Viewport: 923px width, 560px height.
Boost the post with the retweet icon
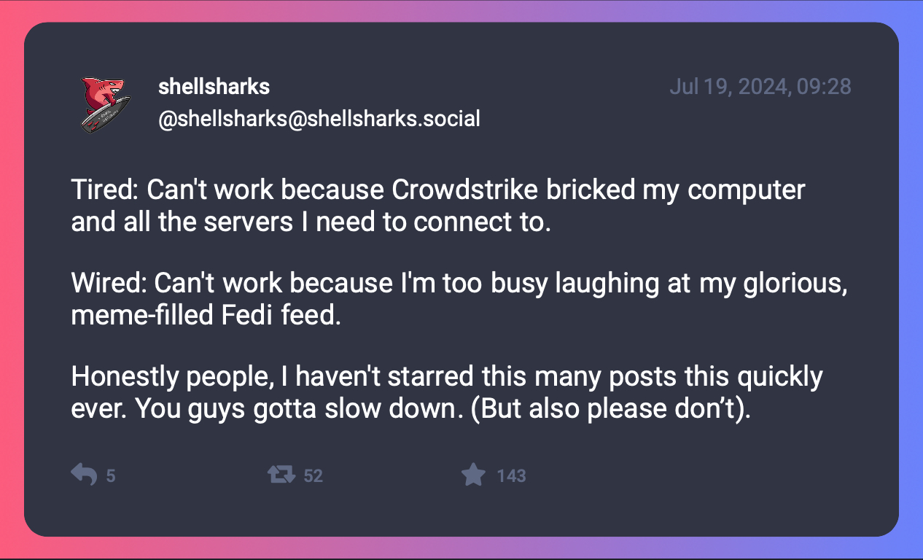pyautogui.click(x=281, y=475)
